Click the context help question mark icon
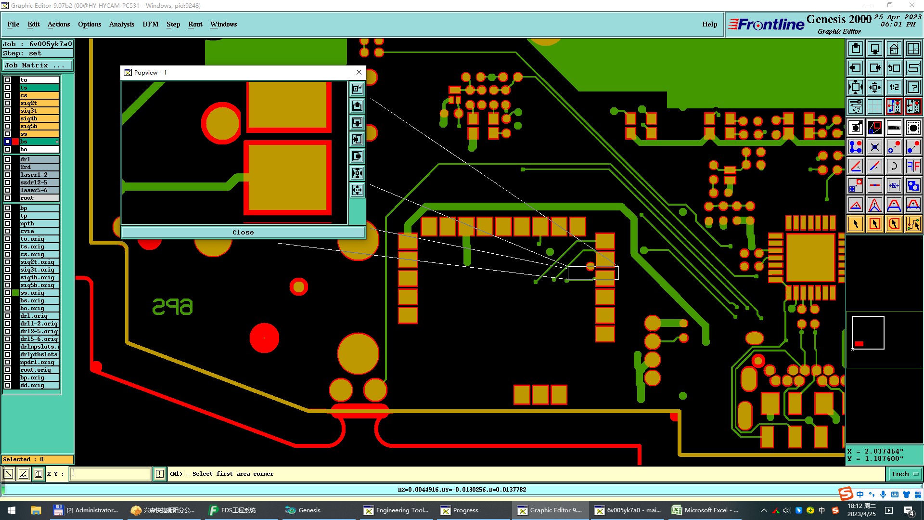Image resolution: width=924 pixels, height=520 pixels. tap(913, 87)
